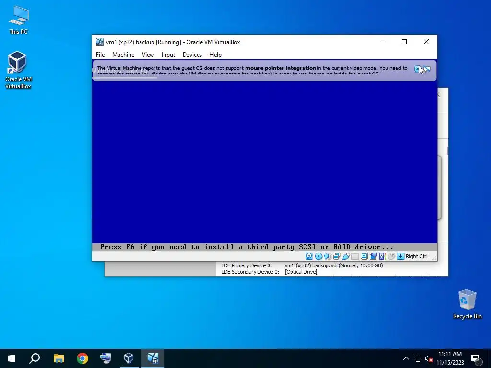Switch to VirtualBox Manager taskbar icon

click(129, 358)
